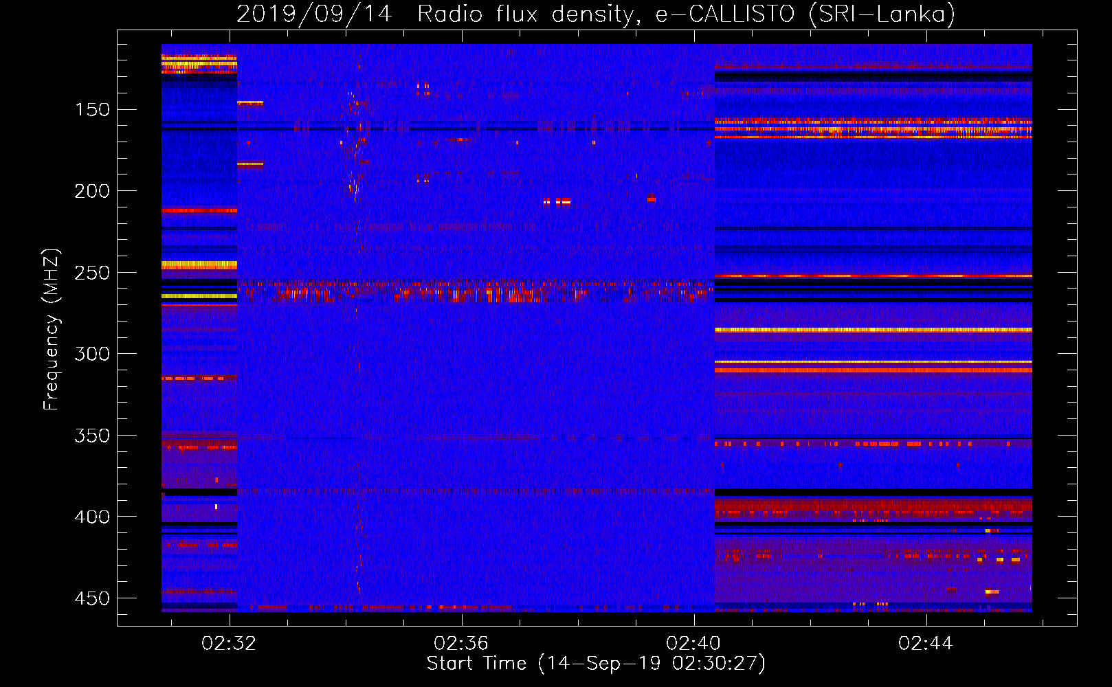Click the 250 frequency tick label
Screen dimensions: 1112x687
click(x=92, y=273)
